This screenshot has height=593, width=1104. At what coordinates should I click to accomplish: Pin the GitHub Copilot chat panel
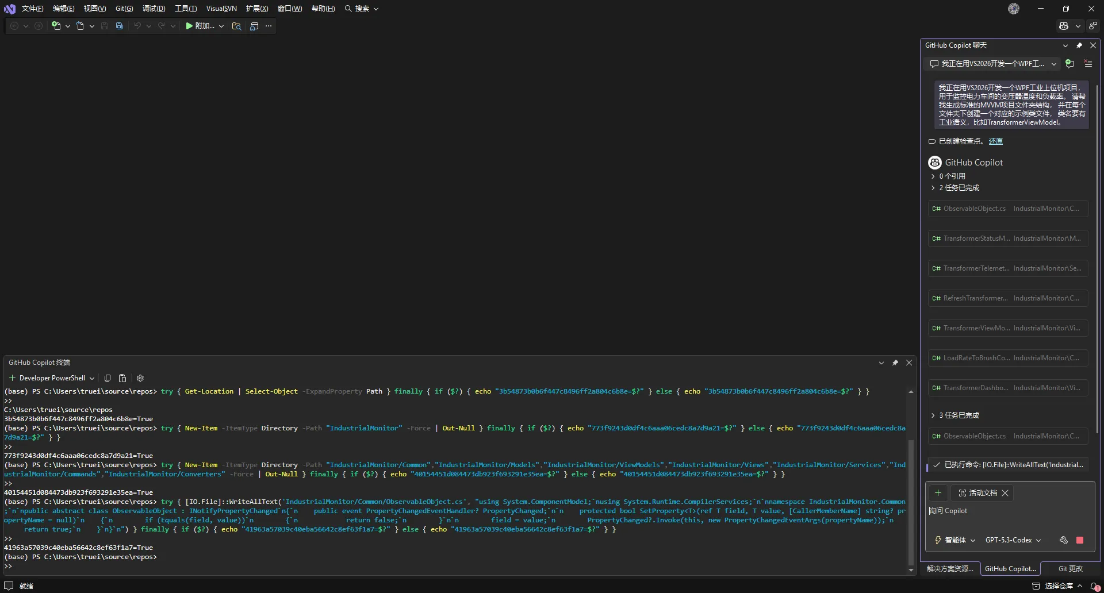[x=1079, y=45]
